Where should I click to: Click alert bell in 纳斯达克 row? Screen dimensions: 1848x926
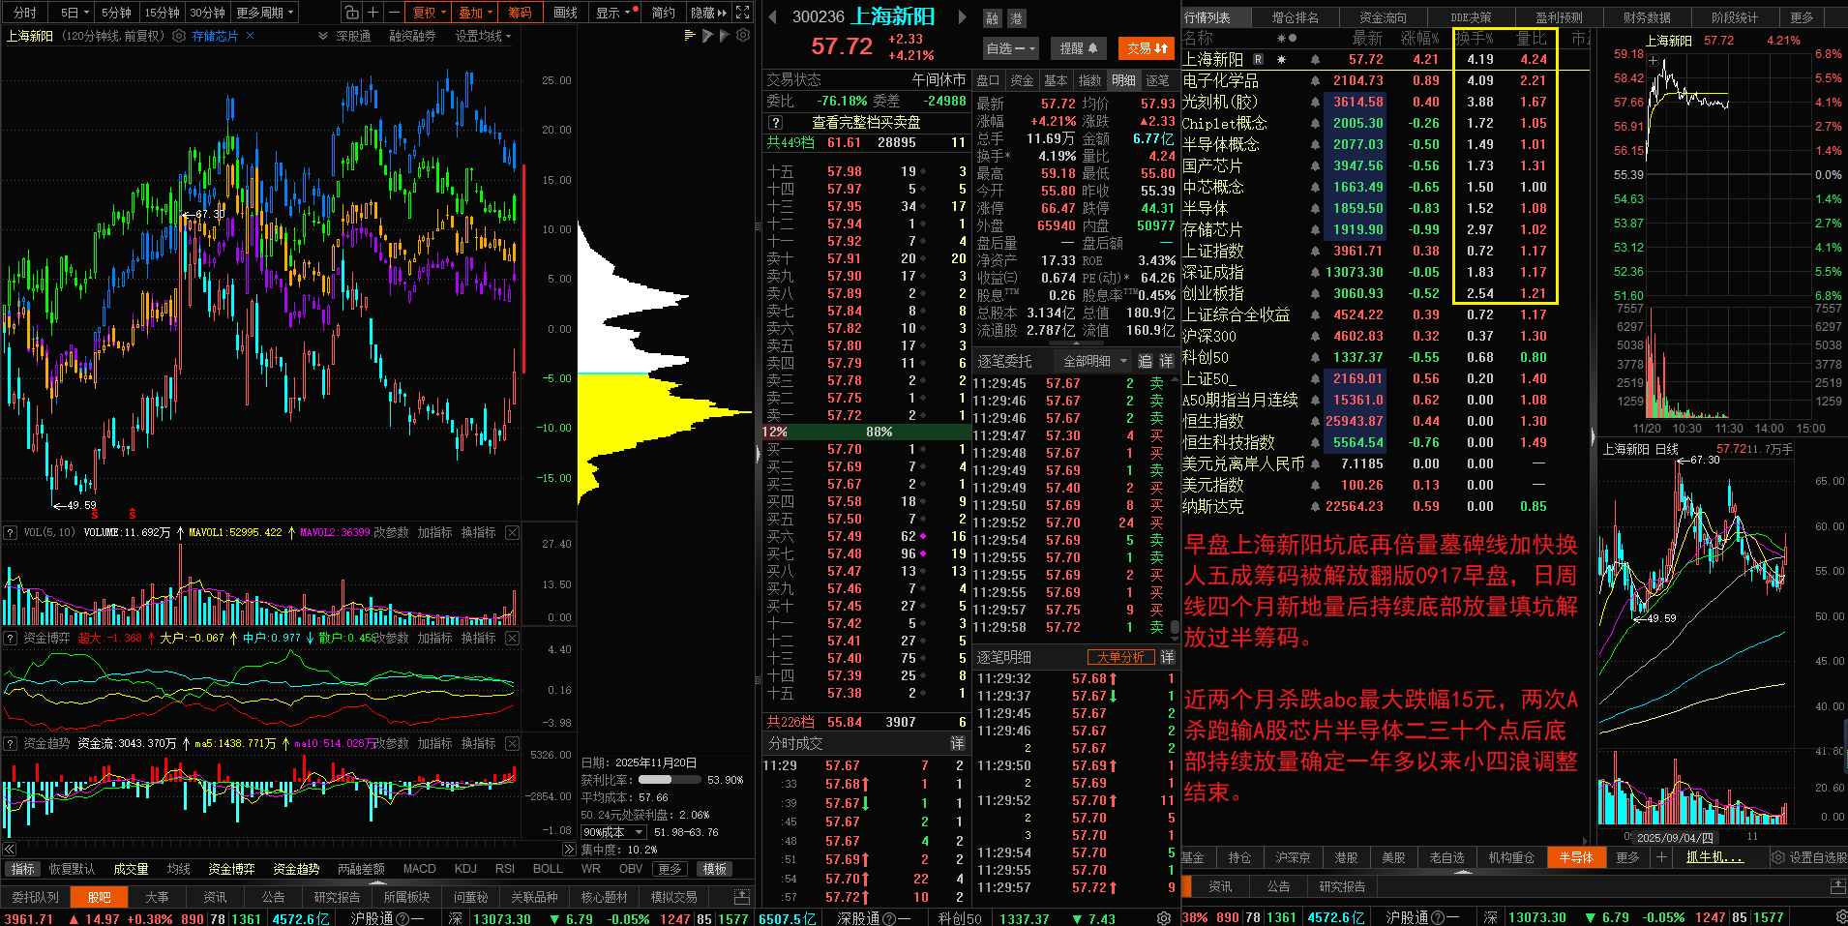tap(1315, 507)
